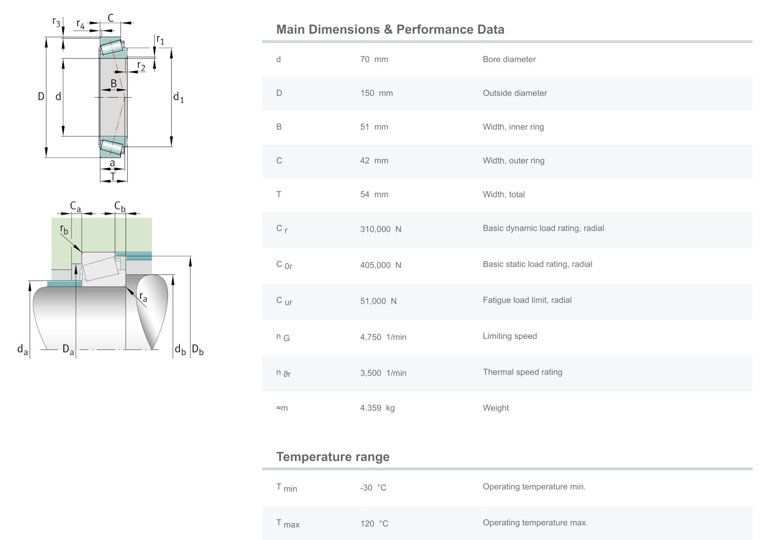Select the Width, total description text

coord(504,194)
